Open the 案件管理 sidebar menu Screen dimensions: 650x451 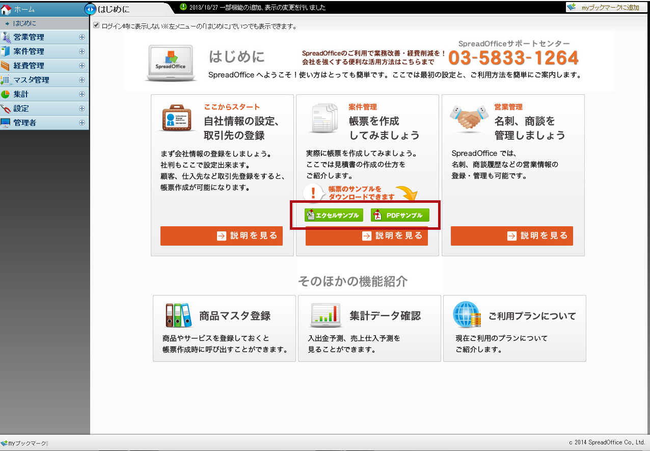[44, 51]
